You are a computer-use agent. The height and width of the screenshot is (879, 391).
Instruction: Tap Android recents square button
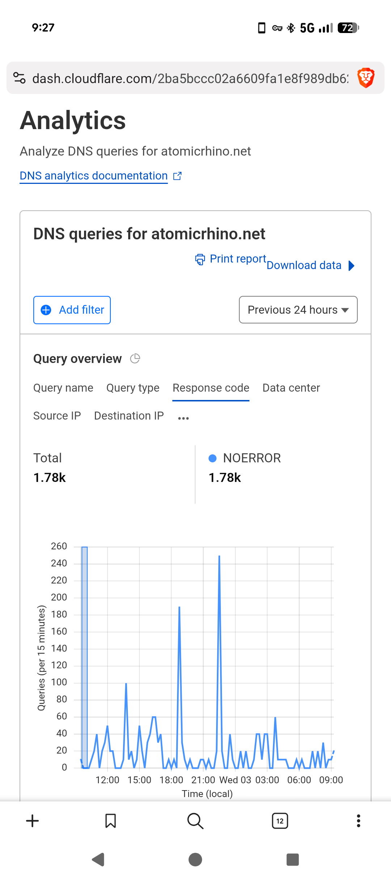[x=293, y=859]
